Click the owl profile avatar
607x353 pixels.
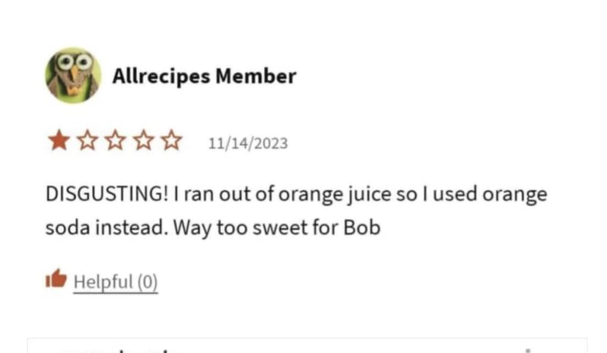73,75
